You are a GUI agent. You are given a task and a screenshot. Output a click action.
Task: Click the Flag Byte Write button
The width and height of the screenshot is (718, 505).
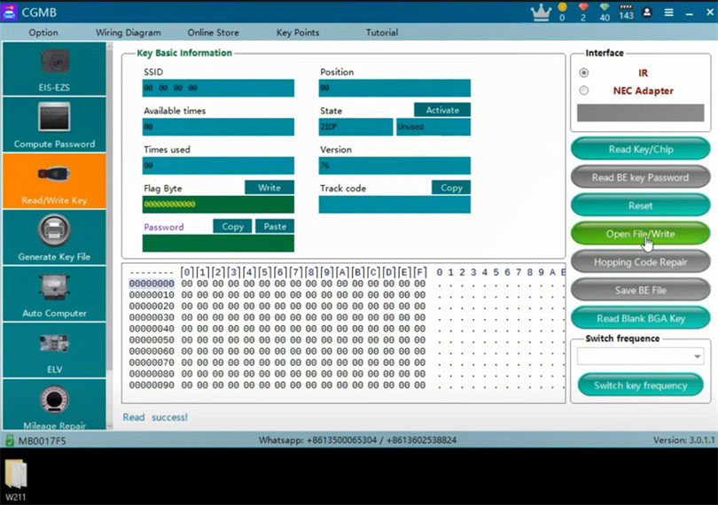click(269, 187)
